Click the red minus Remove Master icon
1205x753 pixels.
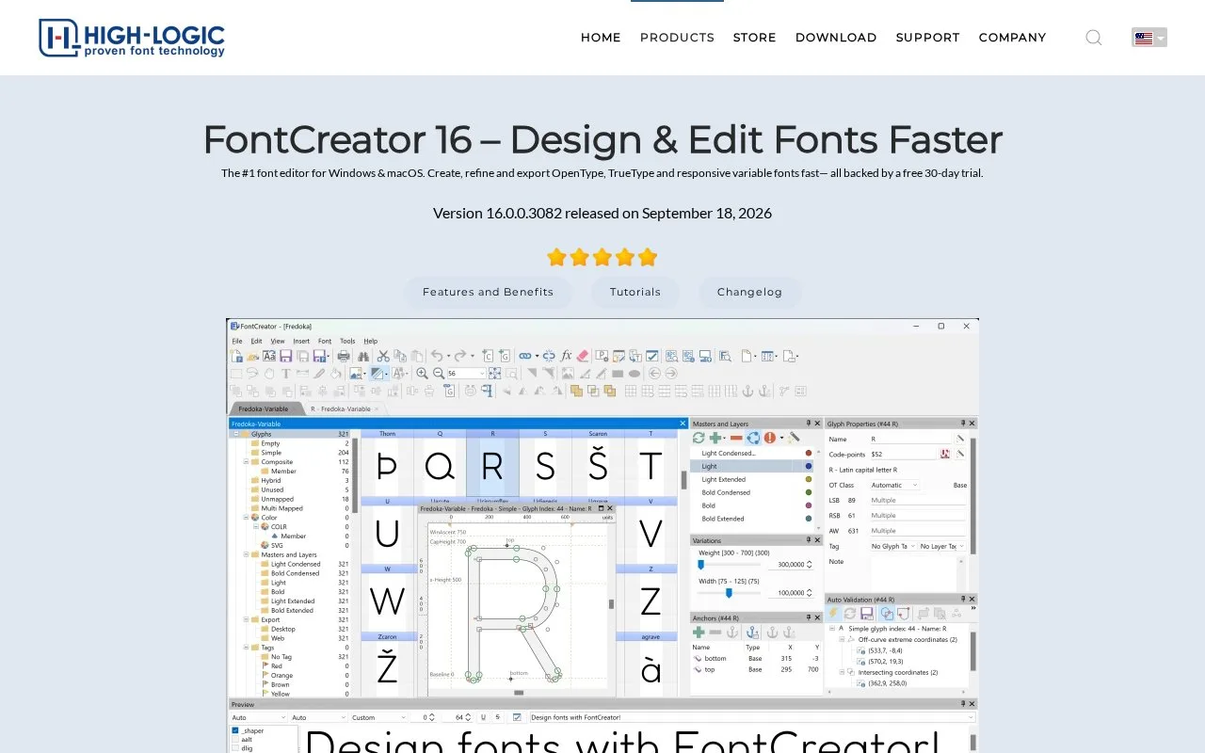[x=736, y=438]
